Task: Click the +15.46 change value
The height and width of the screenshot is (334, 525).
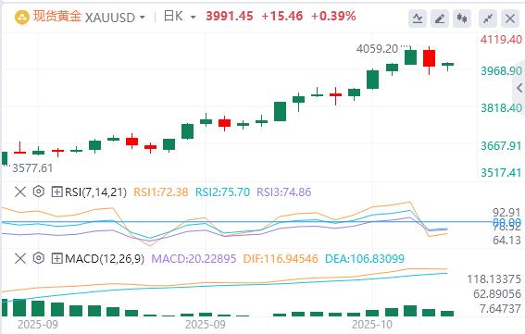Action: (282, 16)
